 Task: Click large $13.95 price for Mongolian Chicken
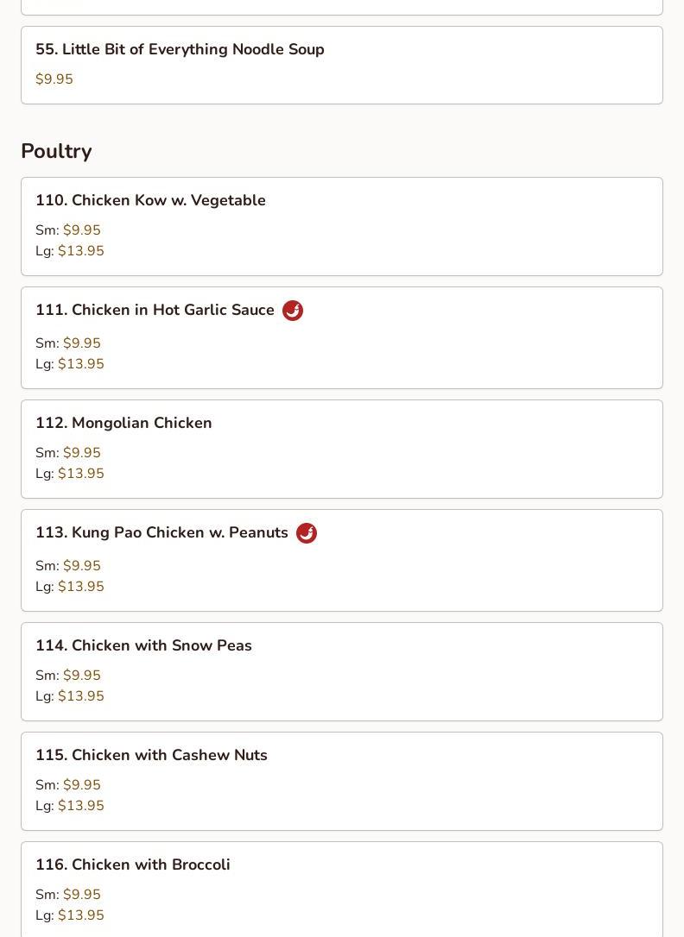pyautogui.click(x=80, y=474)
